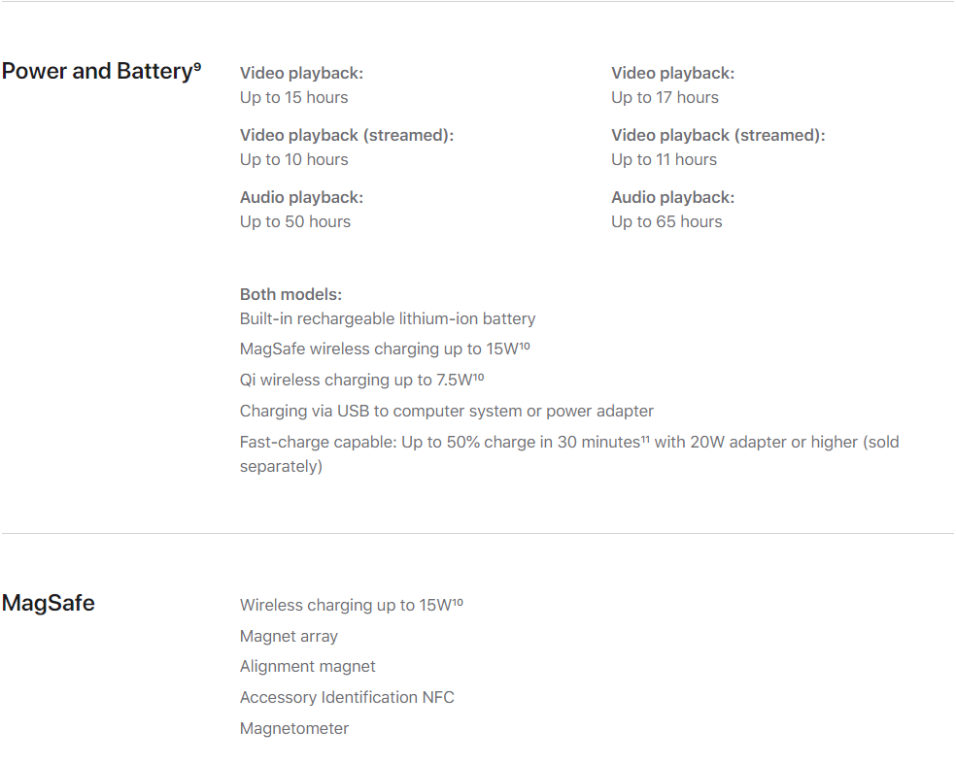Click the 'Both models:' label
The image size is (956, 764).
point(290,294)
